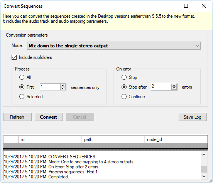
Task: Click the Stop after errors number field
Action: point(161,87)
